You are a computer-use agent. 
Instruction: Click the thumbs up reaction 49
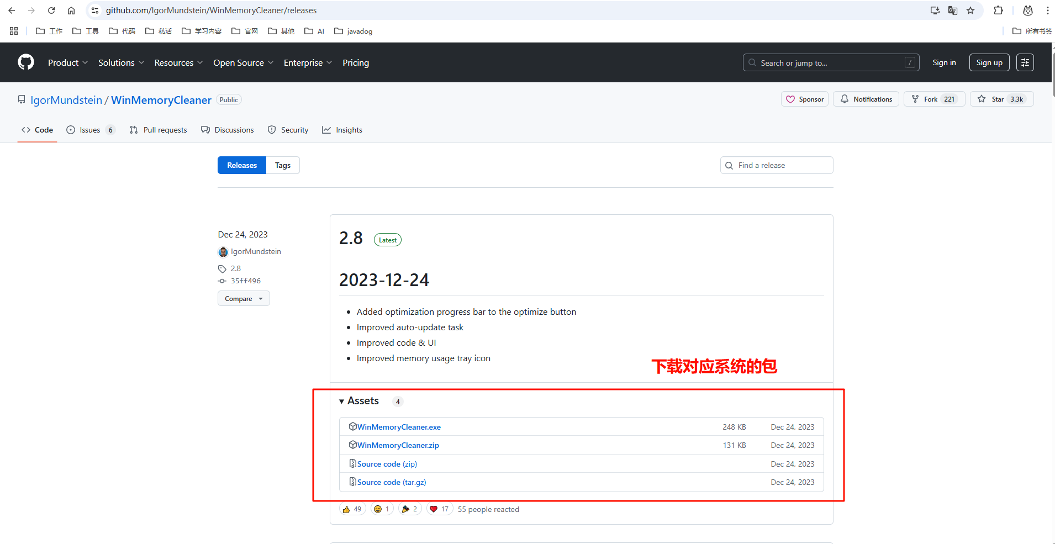click(352, 509)
